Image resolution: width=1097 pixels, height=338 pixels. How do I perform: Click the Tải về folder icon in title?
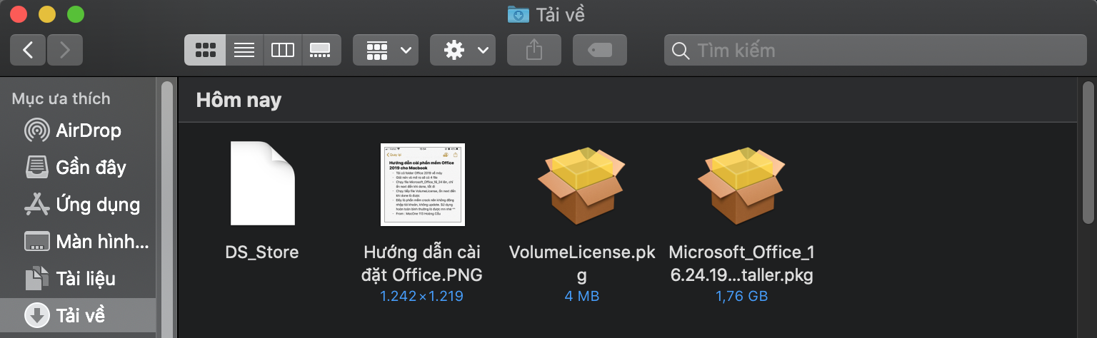pos(518,14)
